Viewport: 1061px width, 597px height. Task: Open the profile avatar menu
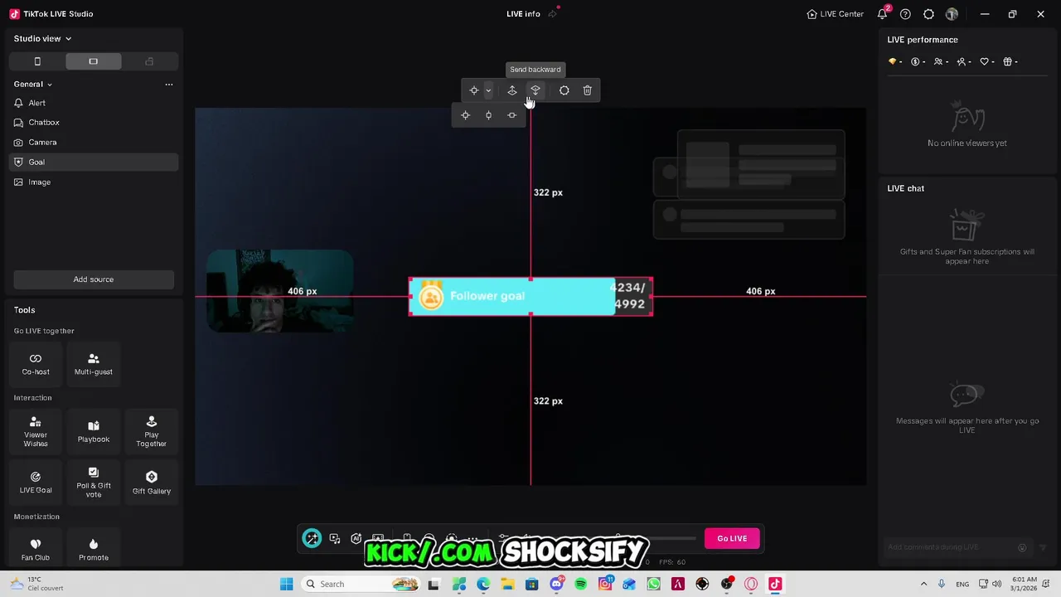952,14
